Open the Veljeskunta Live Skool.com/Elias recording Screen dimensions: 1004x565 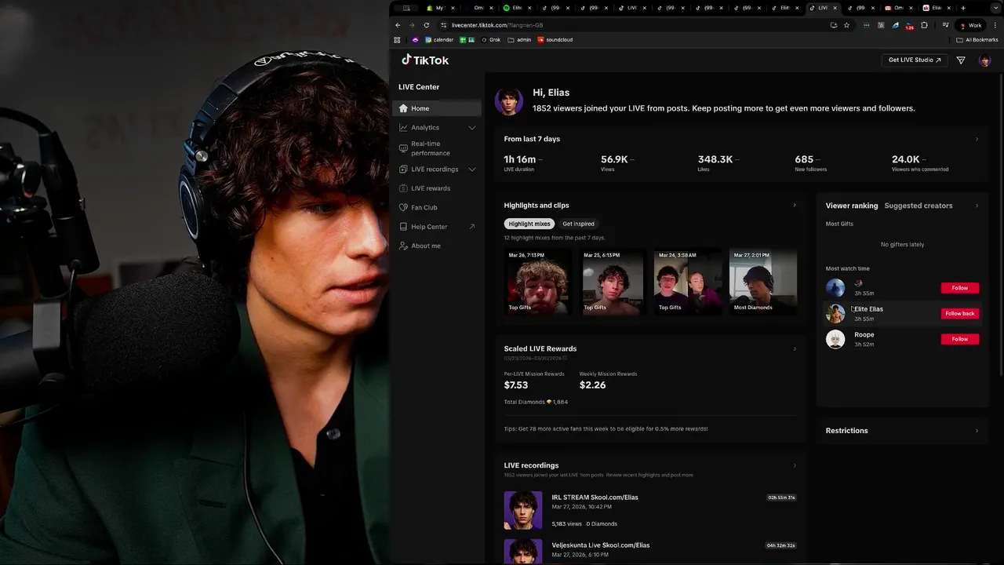pyautogui.click(x=601, y=545)
